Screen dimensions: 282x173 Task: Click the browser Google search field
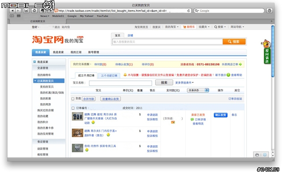tap(229, 11)
